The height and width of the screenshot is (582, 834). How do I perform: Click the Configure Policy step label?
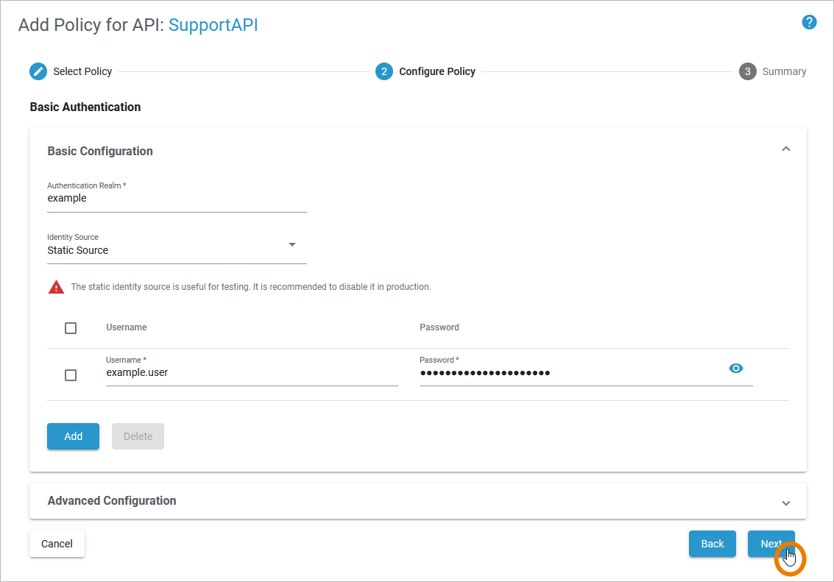pyautogui.click(x=437, y=71)
